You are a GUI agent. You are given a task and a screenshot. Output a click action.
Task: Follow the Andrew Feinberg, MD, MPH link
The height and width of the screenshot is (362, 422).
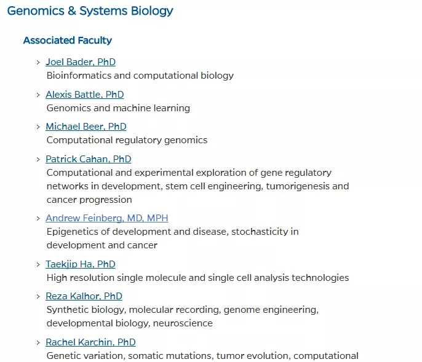107,218
